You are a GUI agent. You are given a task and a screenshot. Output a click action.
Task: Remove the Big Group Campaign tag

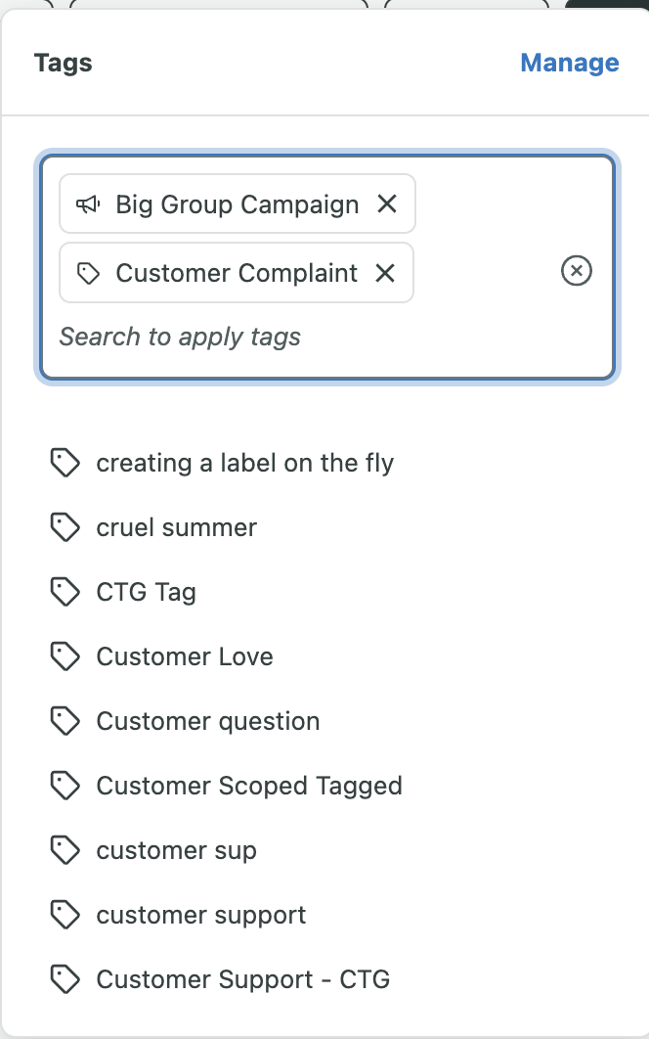387,204
